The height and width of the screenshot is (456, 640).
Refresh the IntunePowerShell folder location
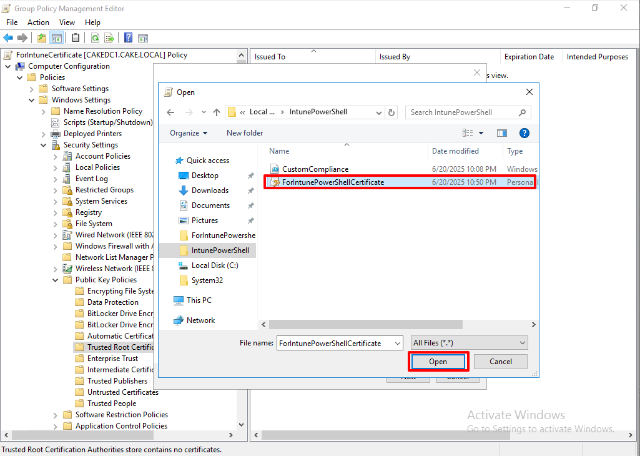391,112
